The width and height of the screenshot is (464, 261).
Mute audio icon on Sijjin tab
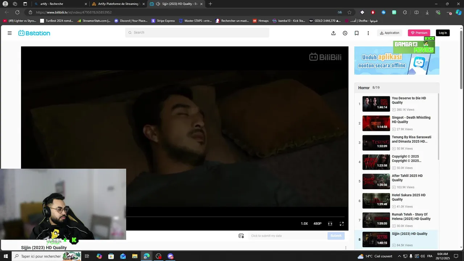click(x=158, y=4)
